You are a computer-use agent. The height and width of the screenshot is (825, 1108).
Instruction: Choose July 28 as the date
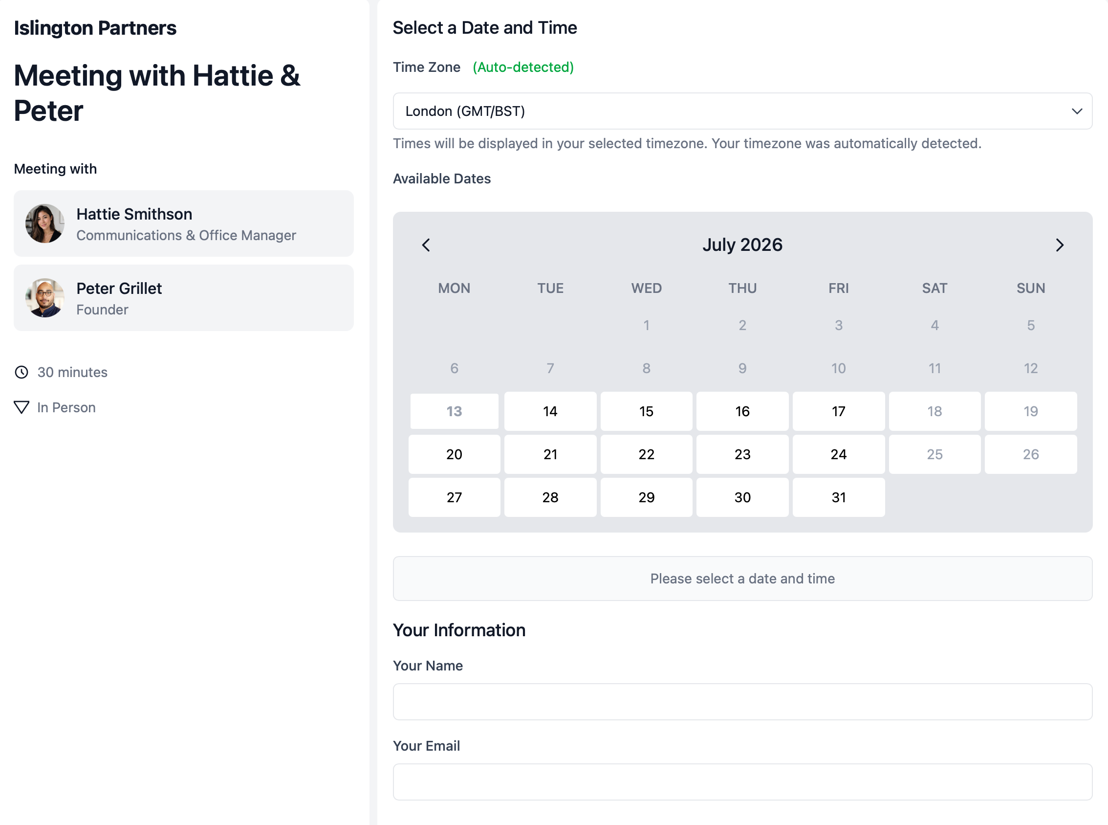point(550,497)
